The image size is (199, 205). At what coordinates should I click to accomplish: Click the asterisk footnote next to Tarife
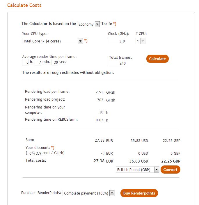coord(115,24)
